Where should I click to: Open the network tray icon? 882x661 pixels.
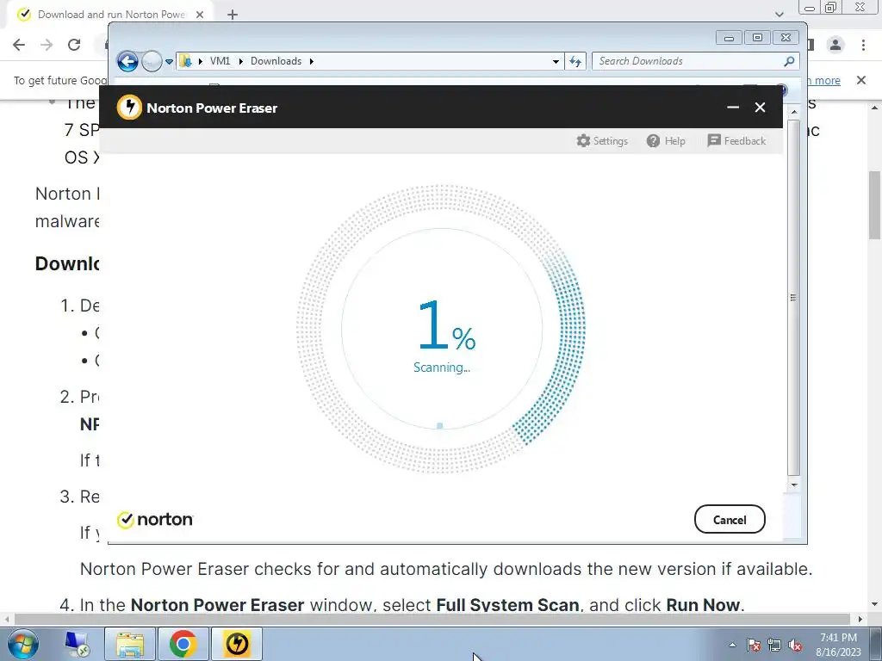click(774, 645)
